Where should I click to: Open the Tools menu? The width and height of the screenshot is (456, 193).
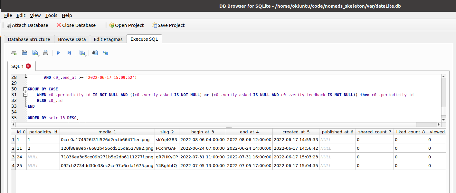51,15
